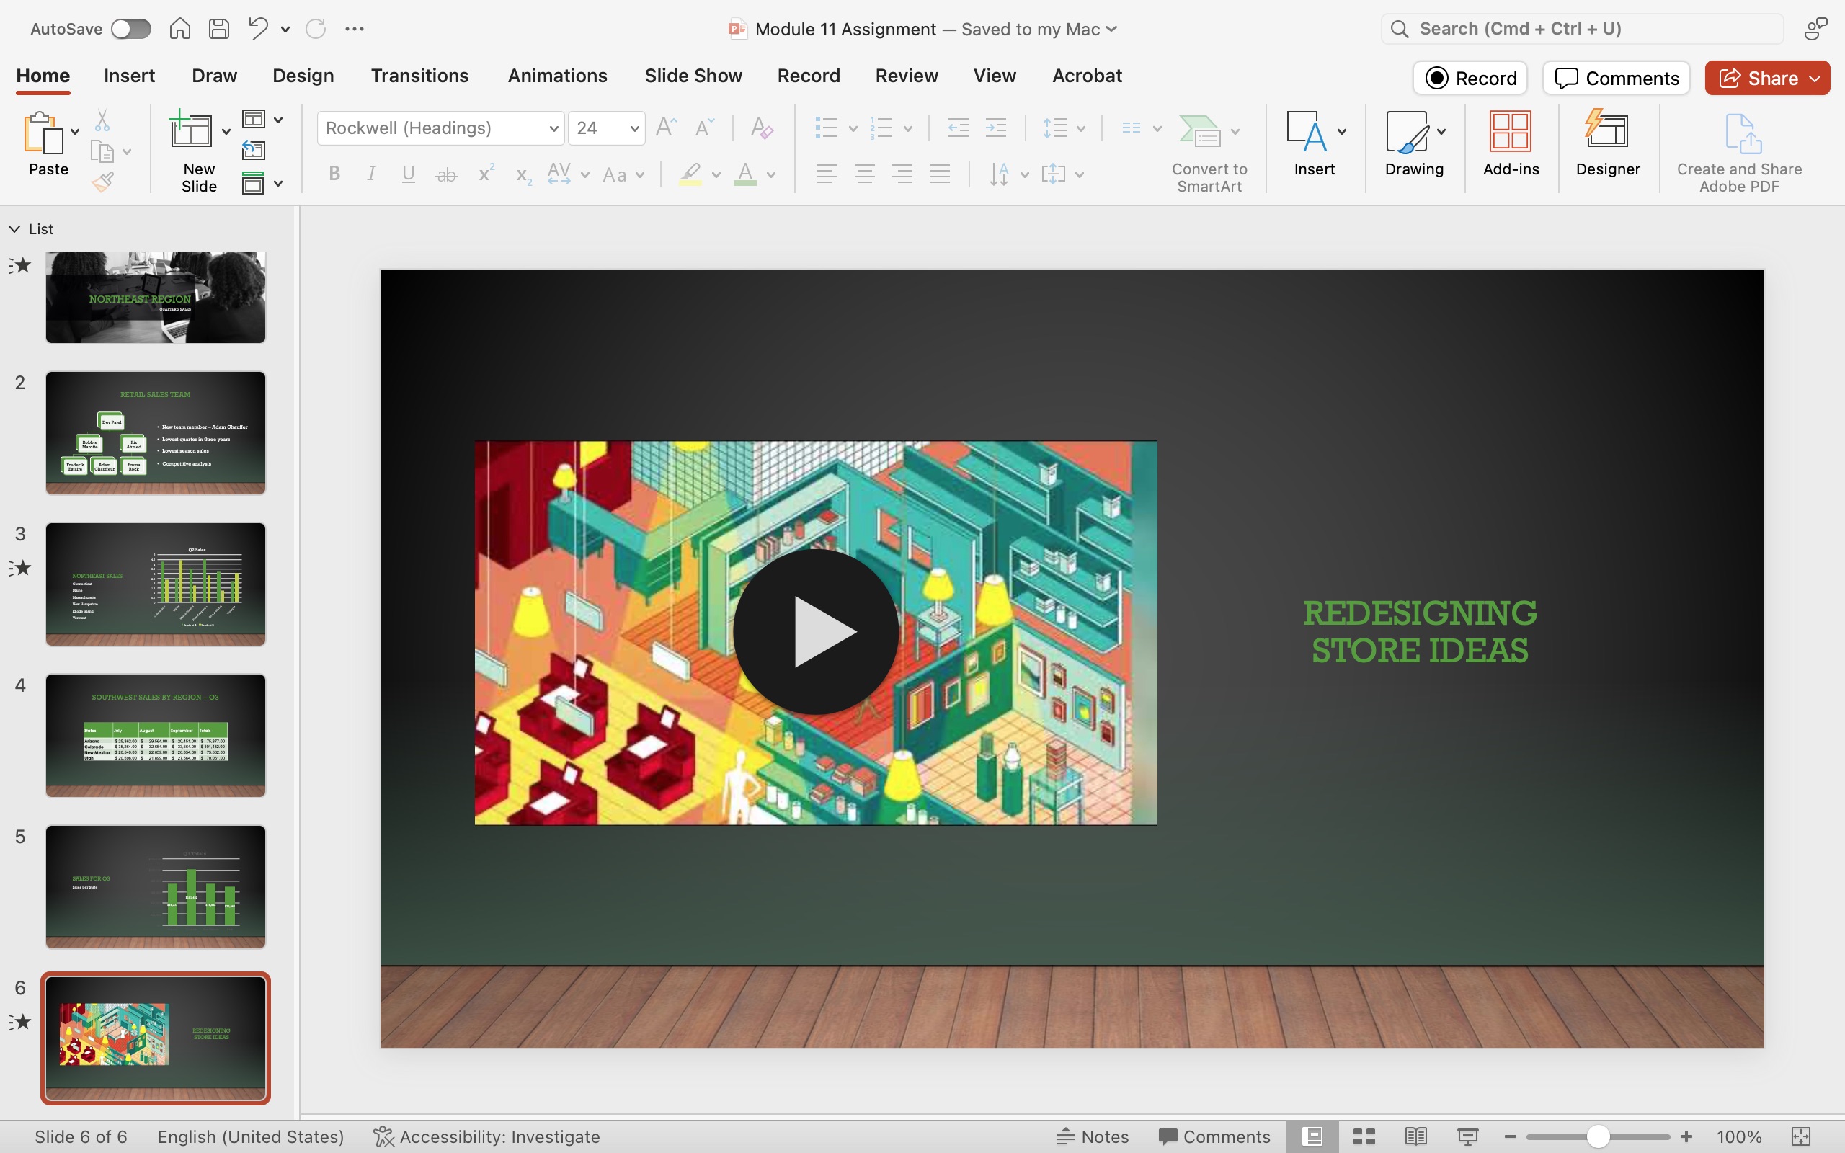This screenshot has height=1153, width=1845.
Task: Open the Add-ins gallery
Action: click(1511, 143)
